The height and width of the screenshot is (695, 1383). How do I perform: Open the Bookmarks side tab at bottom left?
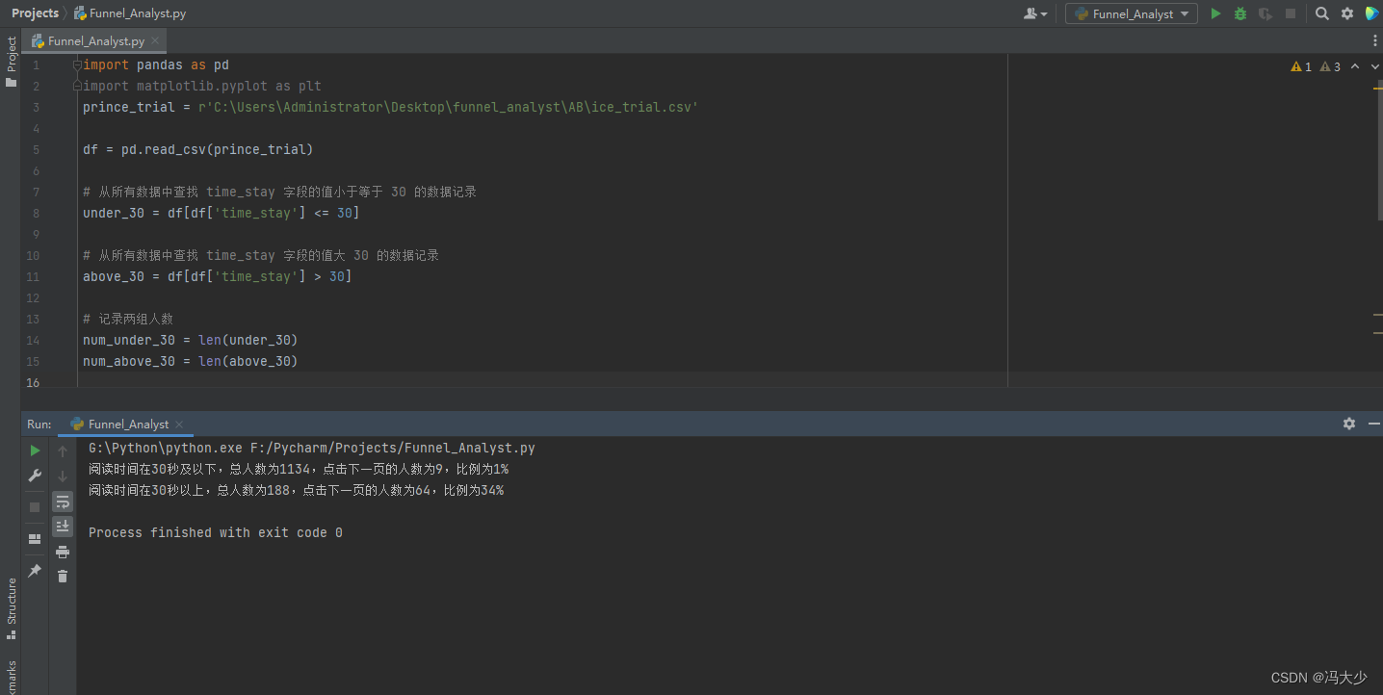click(12, 677)
